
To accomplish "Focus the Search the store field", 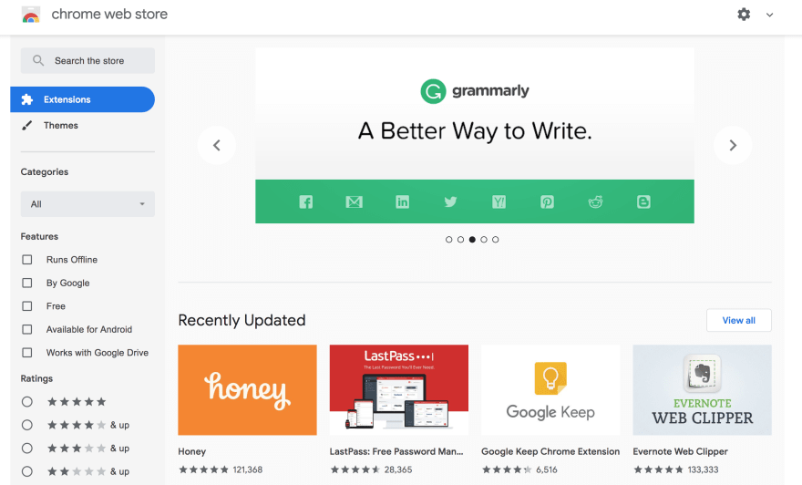I will point(87,60).
